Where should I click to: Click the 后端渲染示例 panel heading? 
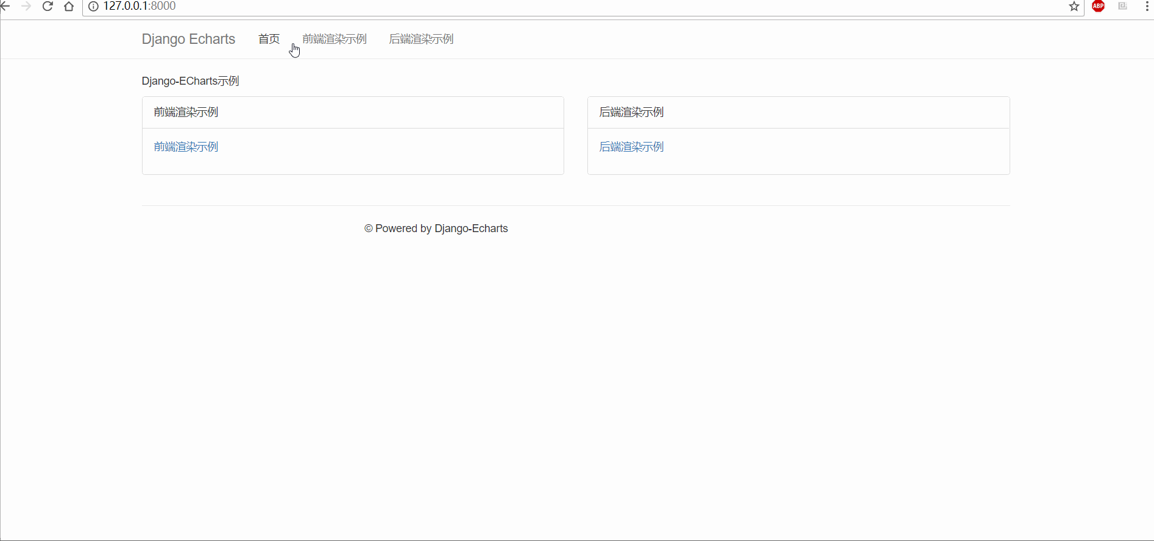[x=631, y=112]
